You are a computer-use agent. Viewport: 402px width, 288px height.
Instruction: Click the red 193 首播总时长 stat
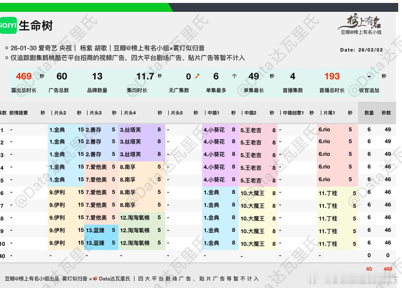tap(331, 76)
